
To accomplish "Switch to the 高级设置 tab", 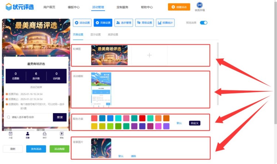I will coord(113,35).
